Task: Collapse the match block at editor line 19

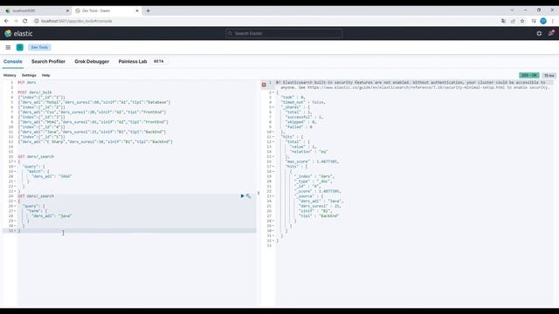Action: [15, 172]
